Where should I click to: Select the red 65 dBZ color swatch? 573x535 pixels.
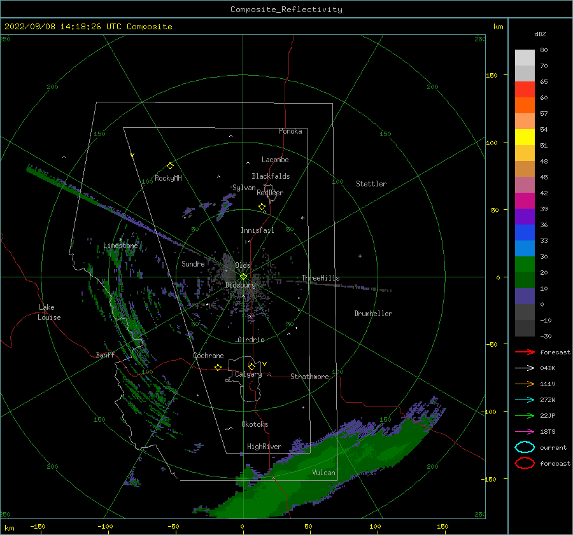click(525, 90)
